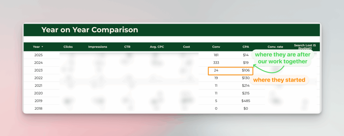Sort by the CPA column header
Viewport: 344px width, 136px height.
246,47
